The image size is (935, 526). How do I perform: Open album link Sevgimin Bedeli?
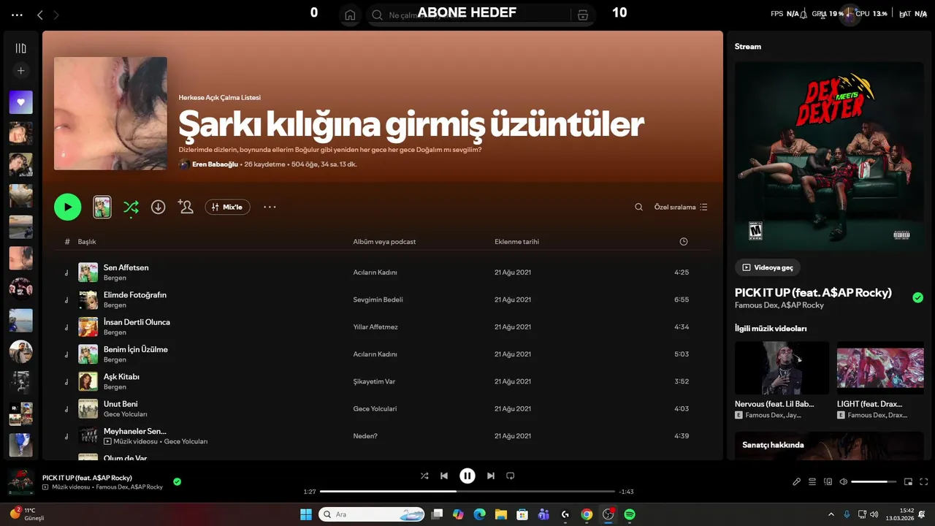378,300
